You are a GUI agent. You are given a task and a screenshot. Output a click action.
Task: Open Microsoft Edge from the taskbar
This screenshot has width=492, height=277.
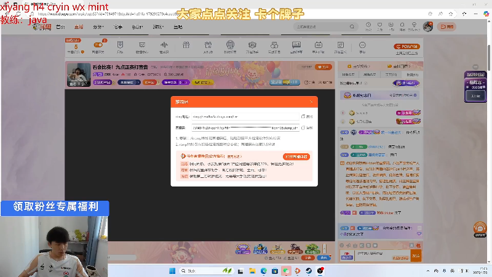(264, 271)
